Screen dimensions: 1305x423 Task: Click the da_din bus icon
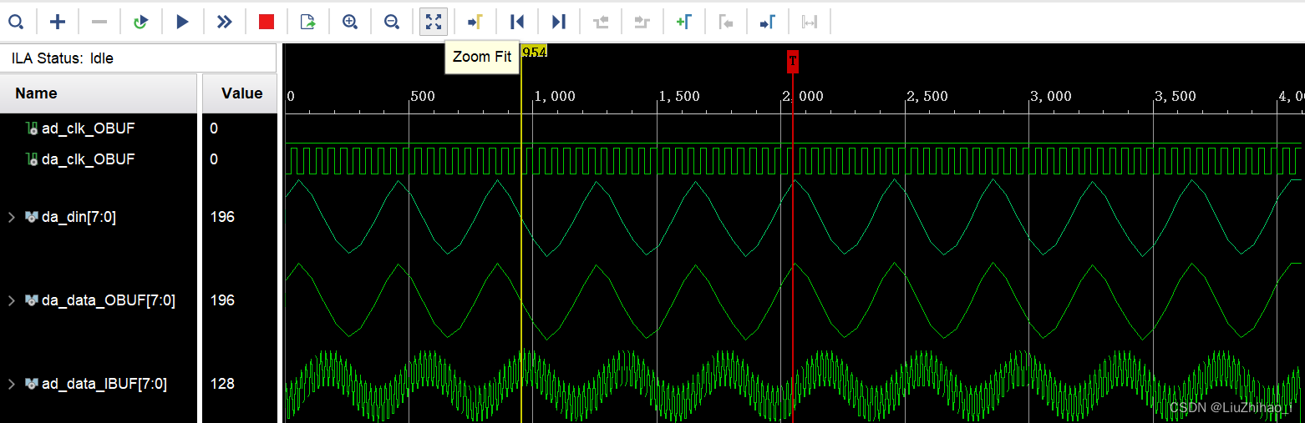tap(32, 217)
